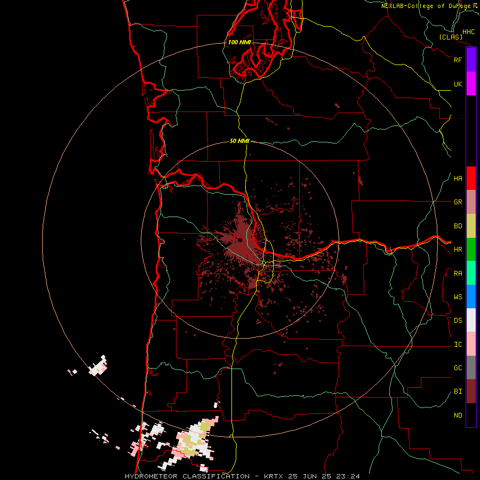The width and height of the screenshot is (480, 480).
Task: Click the BD yellow legend swatch
Action: coord(471,226)
